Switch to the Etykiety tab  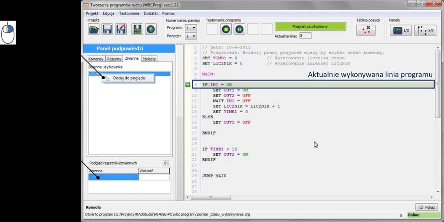149,59
